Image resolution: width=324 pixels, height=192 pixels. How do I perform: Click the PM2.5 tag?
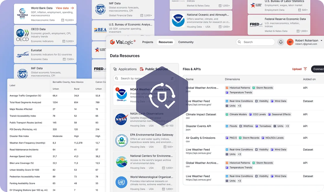pos(231,138)
